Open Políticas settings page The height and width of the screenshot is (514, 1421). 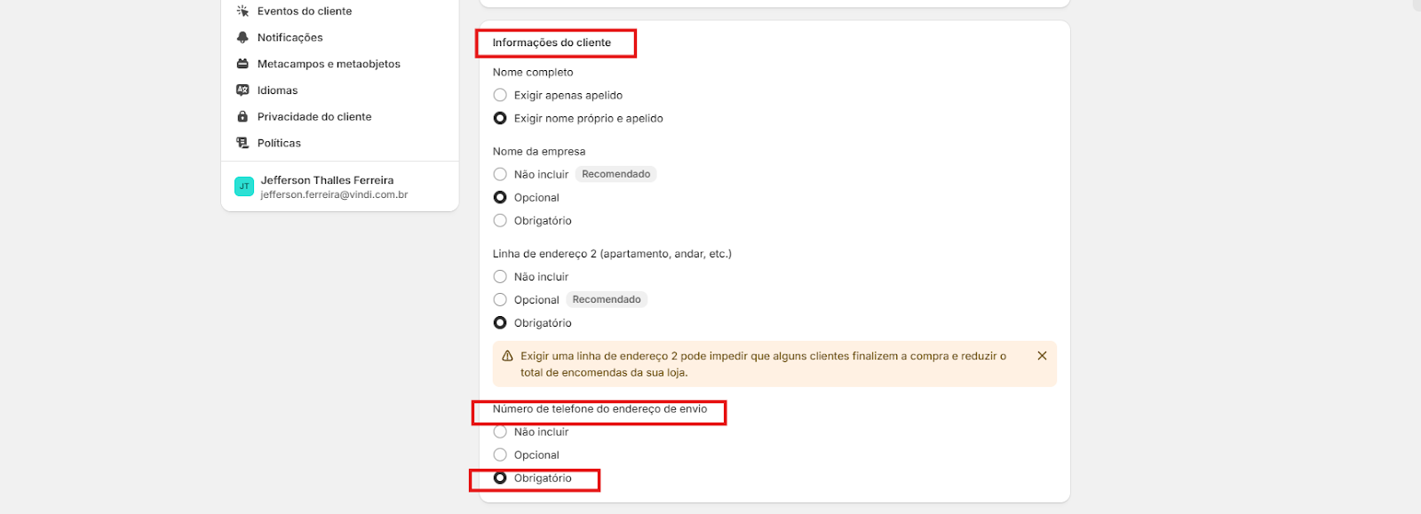[279, 143]
